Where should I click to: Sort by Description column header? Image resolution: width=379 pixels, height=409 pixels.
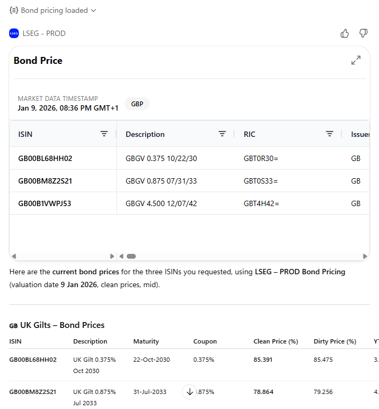tap(145, 134)
